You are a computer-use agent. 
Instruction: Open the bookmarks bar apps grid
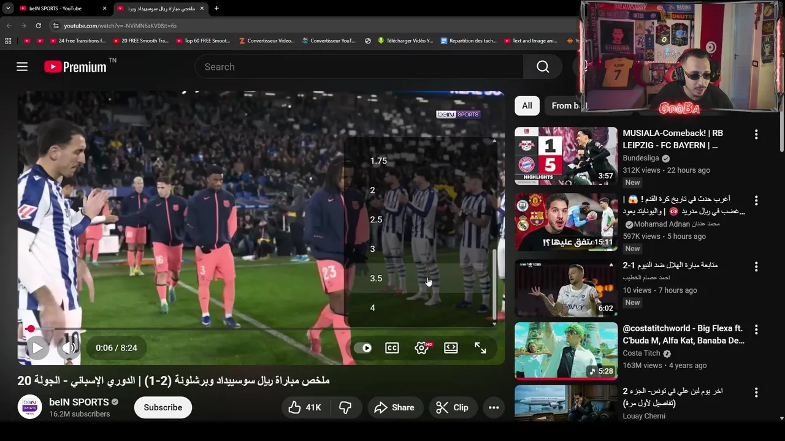pyautogui.click(x=8, y=41)
